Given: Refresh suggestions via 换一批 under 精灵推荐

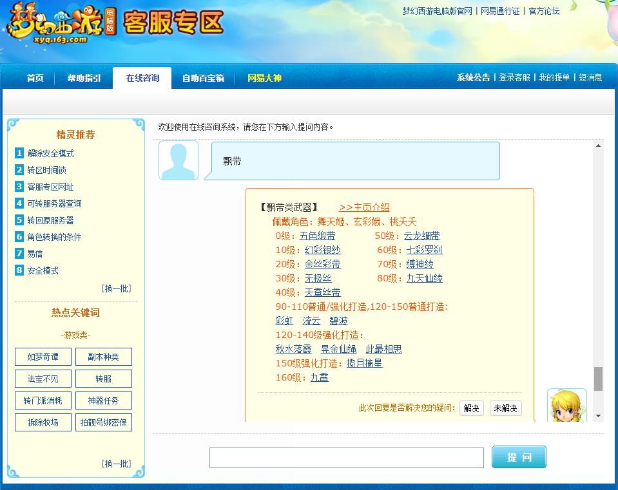Looking at the screenshot, I should tap(117, 288).
